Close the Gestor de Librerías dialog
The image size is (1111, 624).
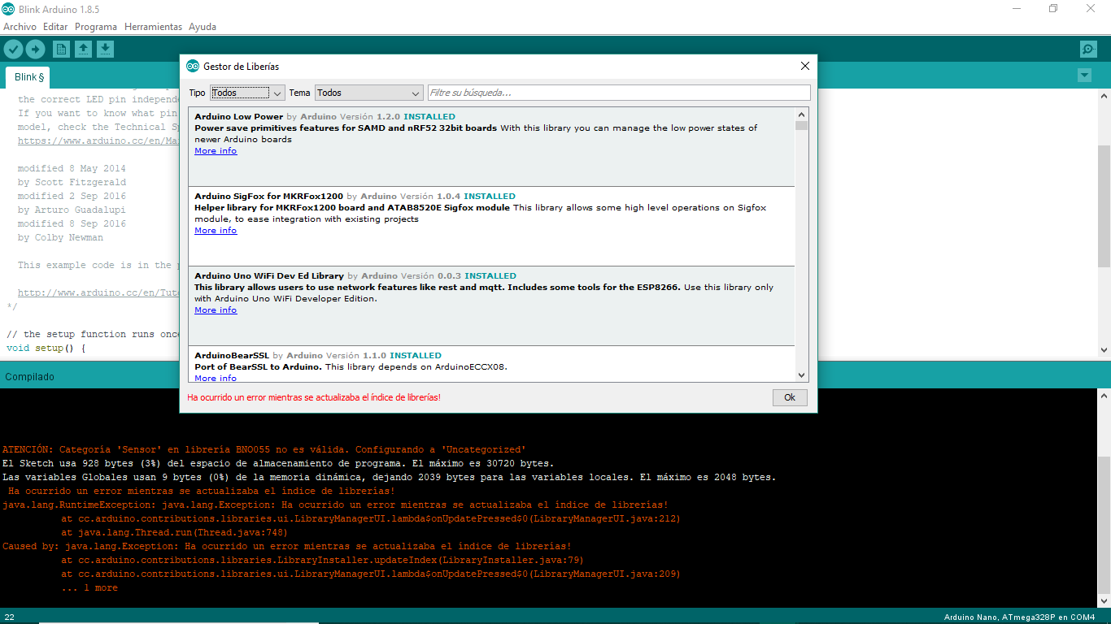tap(805, 66)
